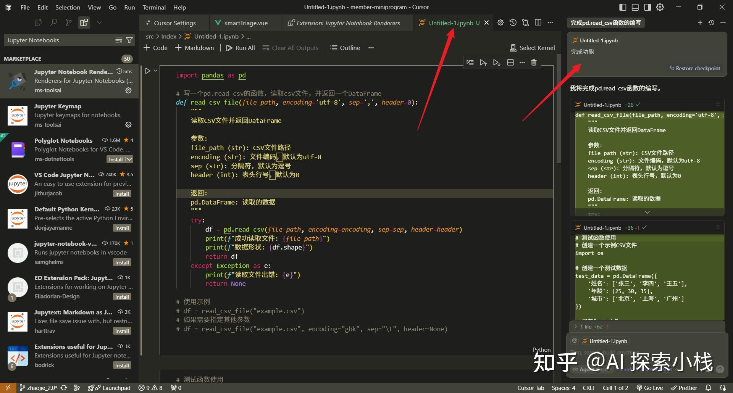Toggle Go Live server
Screen dimensions: 733x393
[649, 388]
